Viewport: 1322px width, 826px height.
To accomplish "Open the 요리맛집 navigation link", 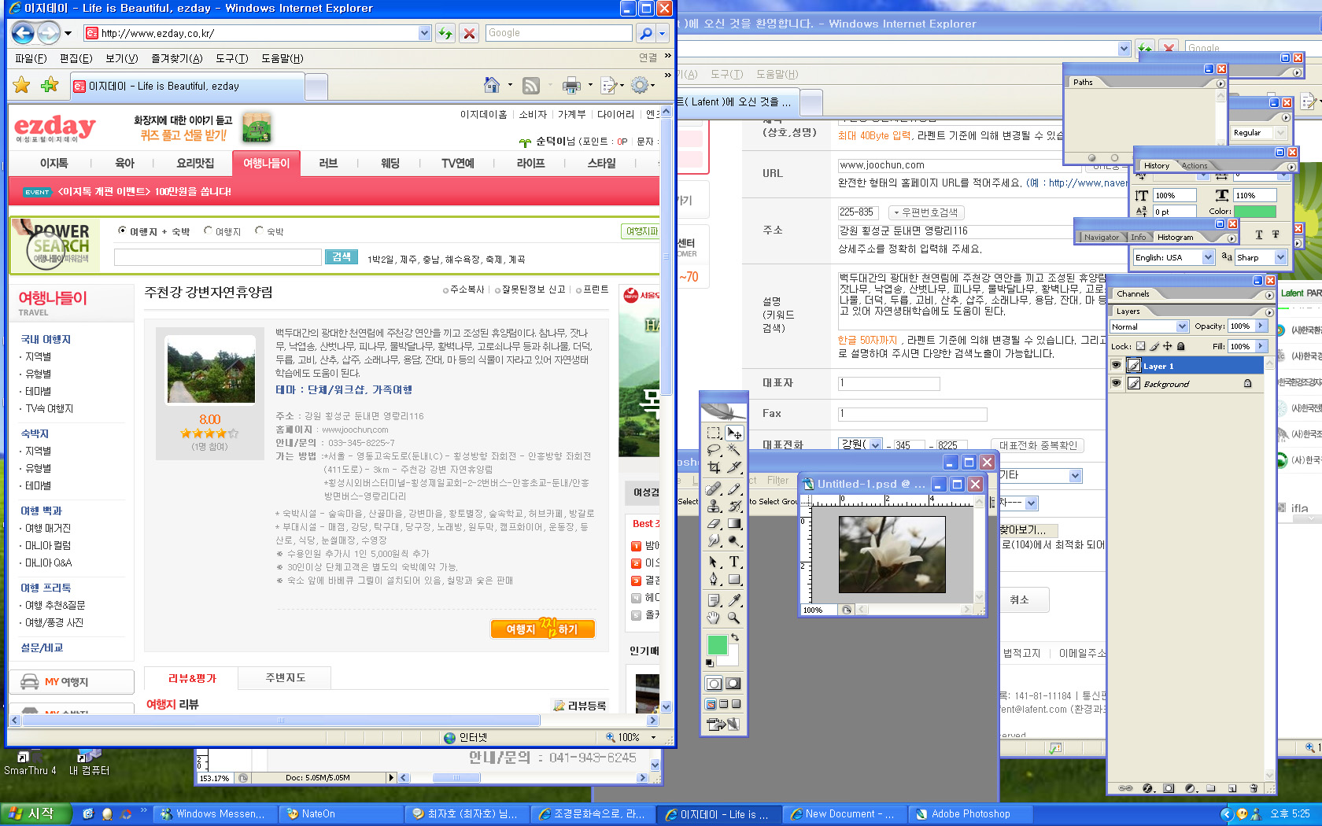I will (195, 164).
